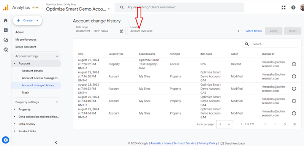
Task: Open the Home icon in sidebar
Action: [6, 21]
